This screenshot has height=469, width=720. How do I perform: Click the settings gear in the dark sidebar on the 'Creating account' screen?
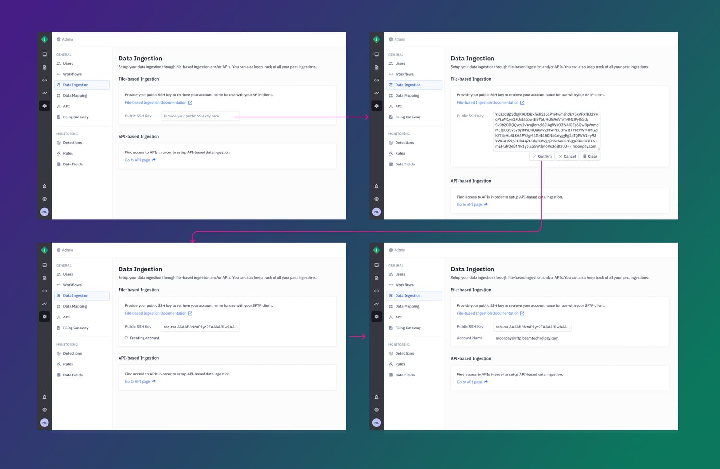pyautogui.click(x=44, y=317)
